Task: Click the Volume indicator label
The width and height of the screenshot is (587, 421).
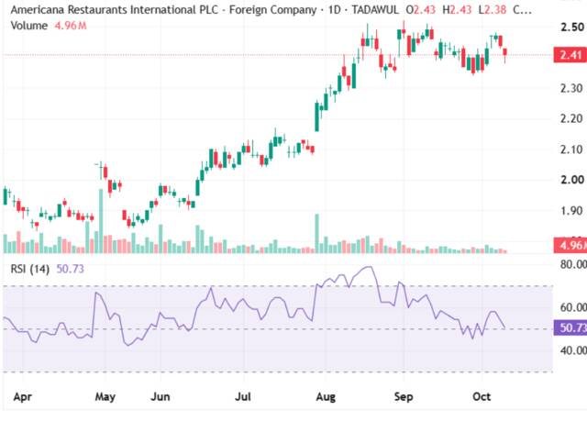Action: (x=29, y=26)
